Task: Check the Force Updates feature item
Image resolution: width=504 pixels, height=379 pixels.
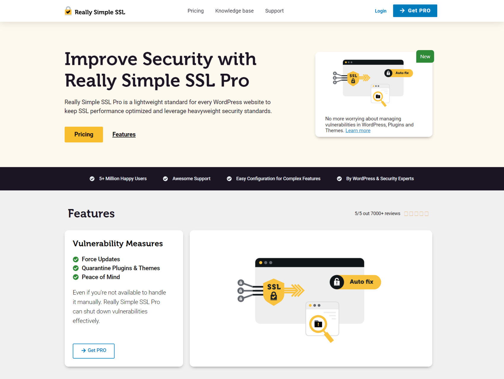Action: (76, 259)
